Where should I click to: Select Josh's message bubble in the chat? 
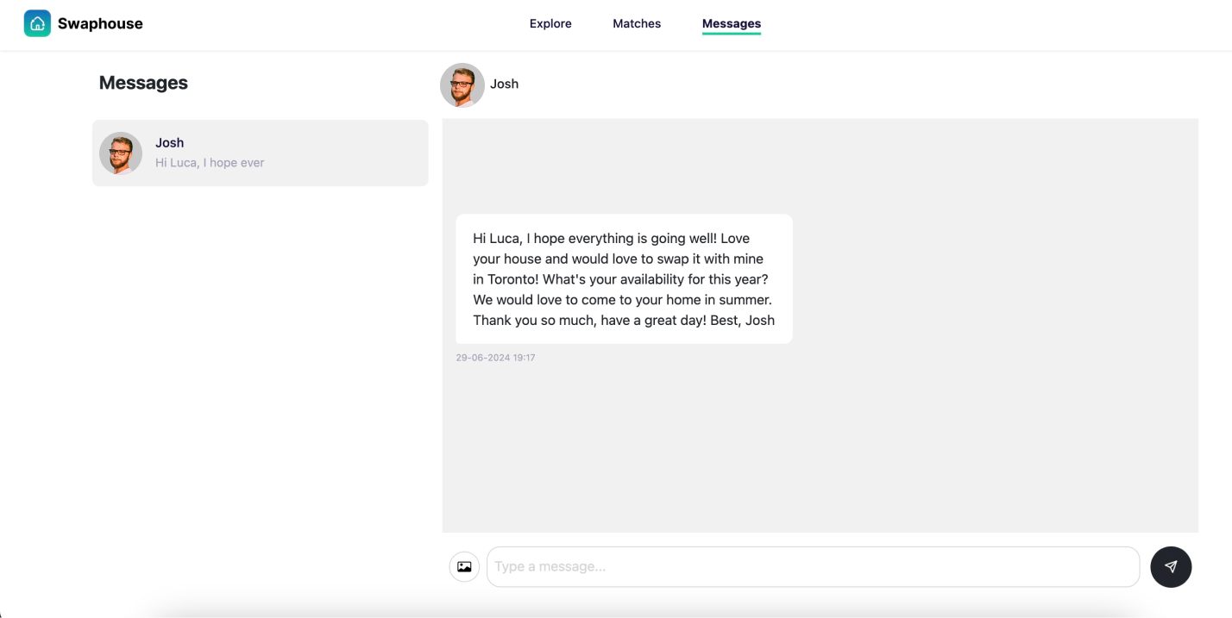(623, 279)
